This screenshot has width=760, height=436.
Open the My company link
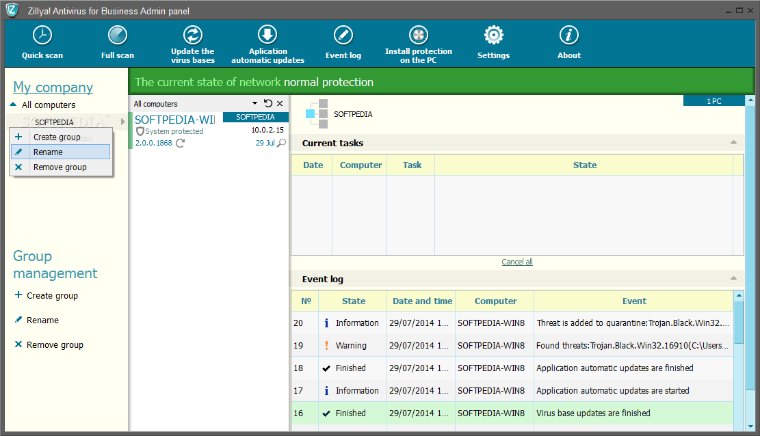(x=53, y=87)
